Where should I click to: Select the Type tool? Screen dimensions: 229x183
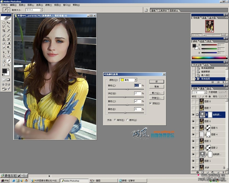pos(9,52)
